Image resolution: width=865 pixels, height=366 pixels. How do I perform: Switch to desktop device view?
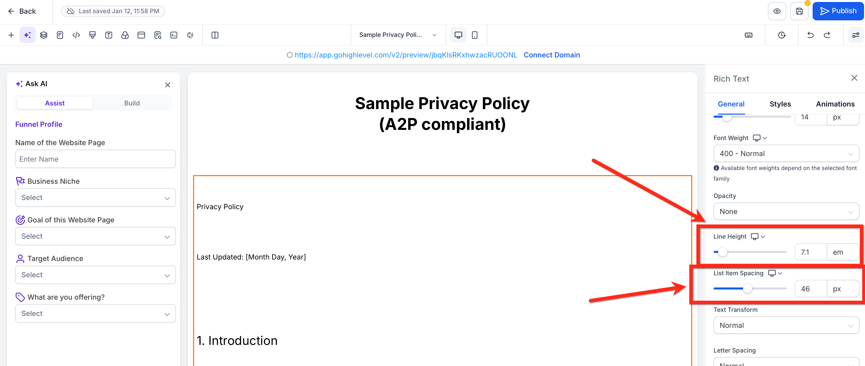pyautogui.click(x=458, y=35)
